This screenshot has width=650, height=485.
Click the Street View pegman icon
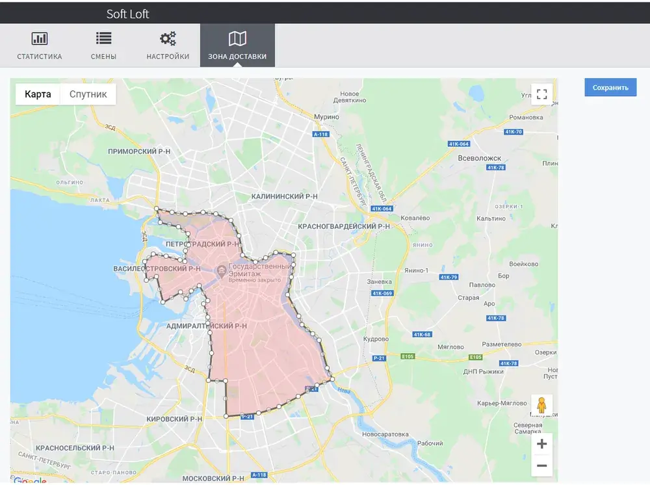tap(541, 405)
